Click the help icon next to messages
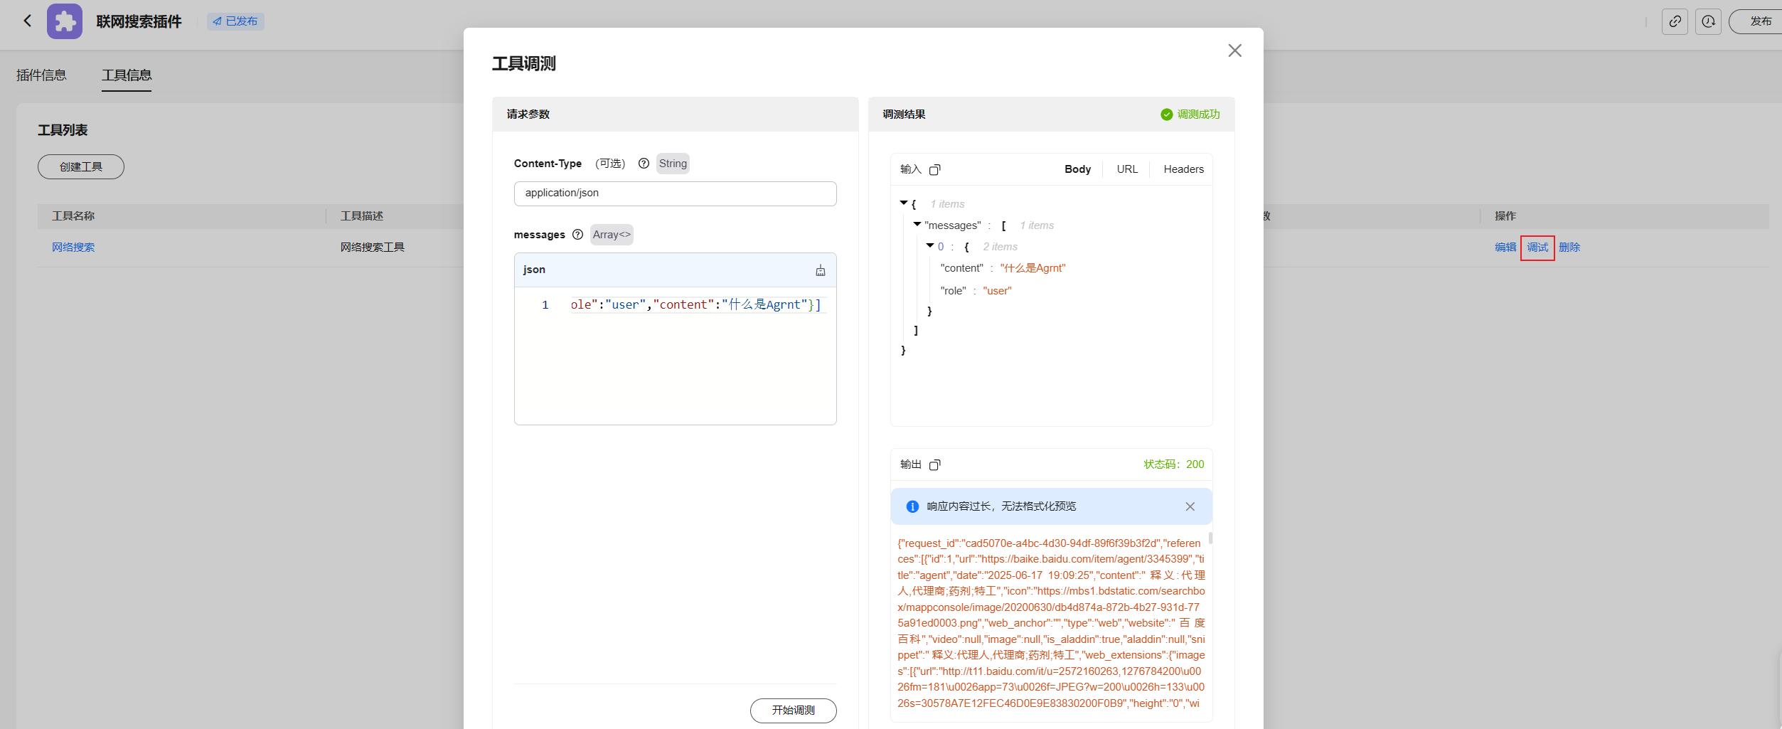Screen dimensions: 1782x729 pyautogui.click(x=577, y=235)
